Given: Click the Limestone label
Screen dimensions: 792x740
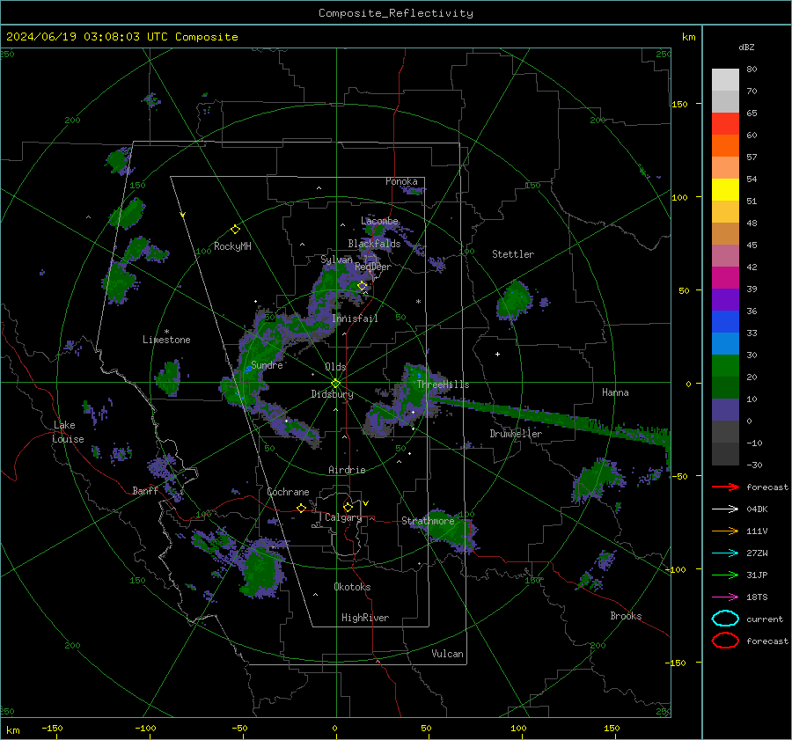Looking at the screenshot, I should (166, 340).
